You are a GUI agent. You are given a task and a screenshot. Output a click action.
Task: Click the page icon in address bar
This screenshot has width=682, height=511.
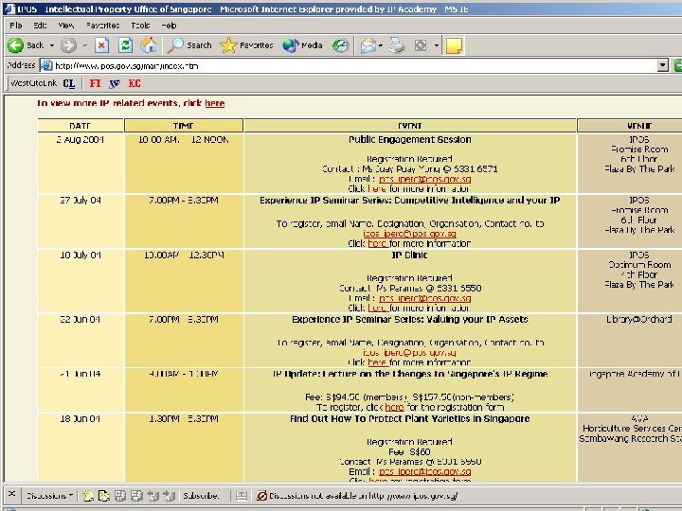coord(46,65)
